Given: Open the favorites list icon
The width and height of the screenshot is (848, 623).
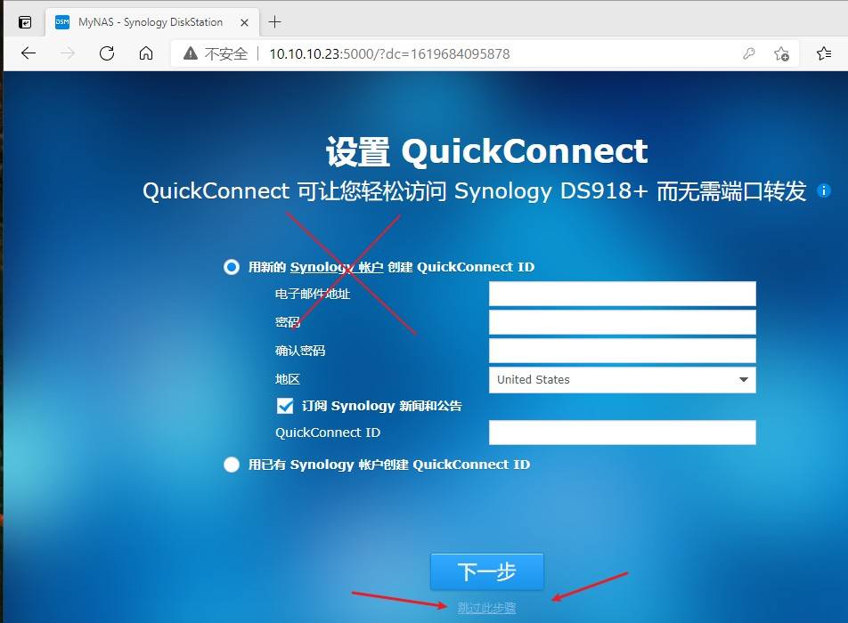Looking at the screenshot, I should [824, 53].
